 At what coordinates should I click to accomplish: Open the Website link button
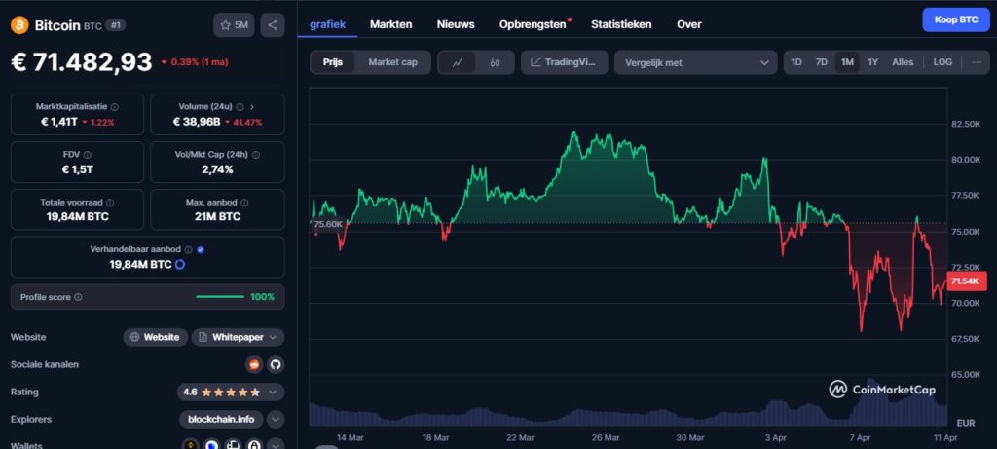tap(155, 337)
